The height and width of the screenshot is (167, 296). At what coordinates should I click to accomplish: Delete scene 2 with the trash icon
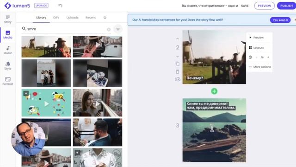[178, 71]
